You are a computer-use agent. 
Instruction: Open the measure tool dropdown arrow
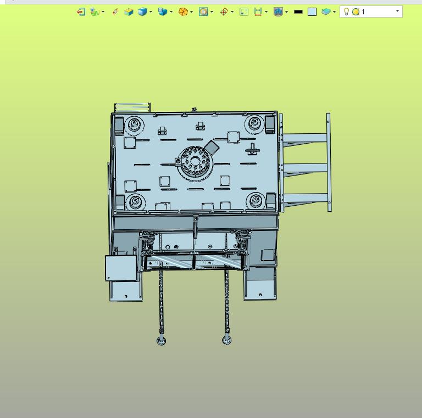(266, 12)
